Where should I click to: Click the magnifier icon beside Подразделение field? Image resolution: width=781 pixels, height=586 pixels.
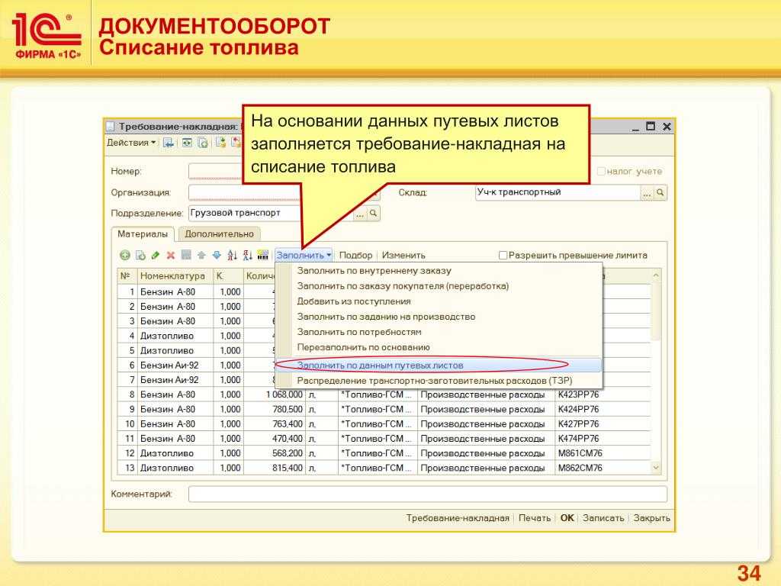point(373,214)
